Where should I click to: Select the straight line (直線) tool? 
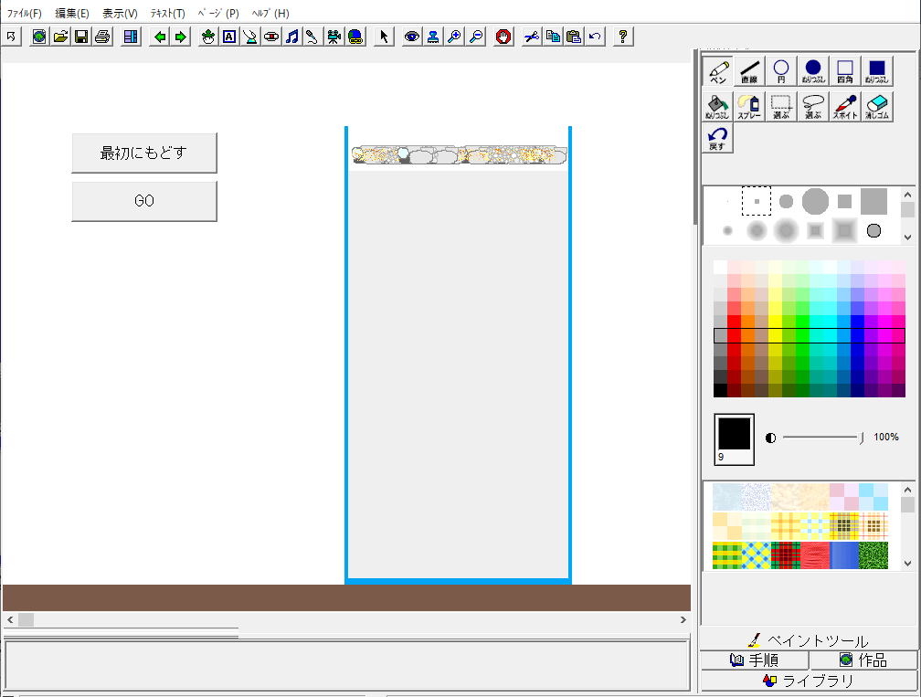point(749,71)
